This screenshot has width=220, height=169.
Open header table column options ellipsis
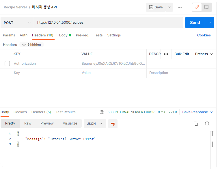click(x=166, y=54)
